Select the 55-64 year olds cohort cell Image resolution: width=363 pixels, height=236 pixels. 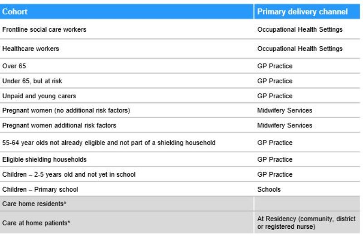[127, 142]
